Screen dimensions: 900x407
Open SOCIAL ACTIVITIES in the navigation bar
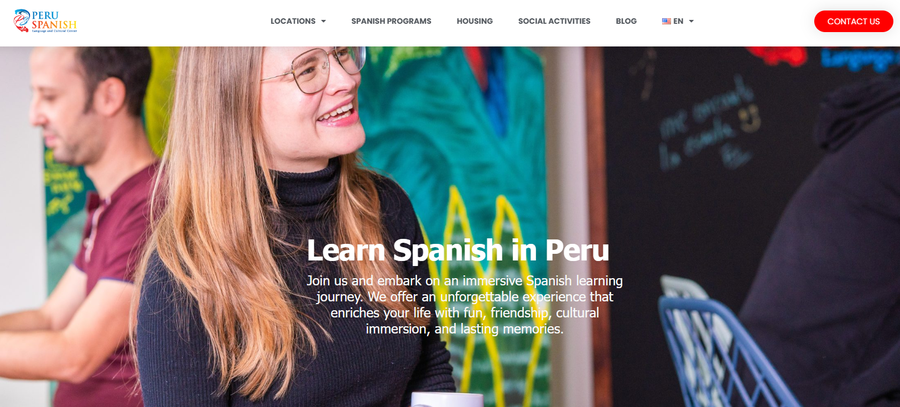554,21
